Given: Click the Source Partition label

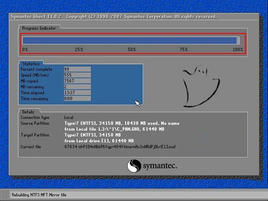Looking at the screenshot, I should point(35,123).
